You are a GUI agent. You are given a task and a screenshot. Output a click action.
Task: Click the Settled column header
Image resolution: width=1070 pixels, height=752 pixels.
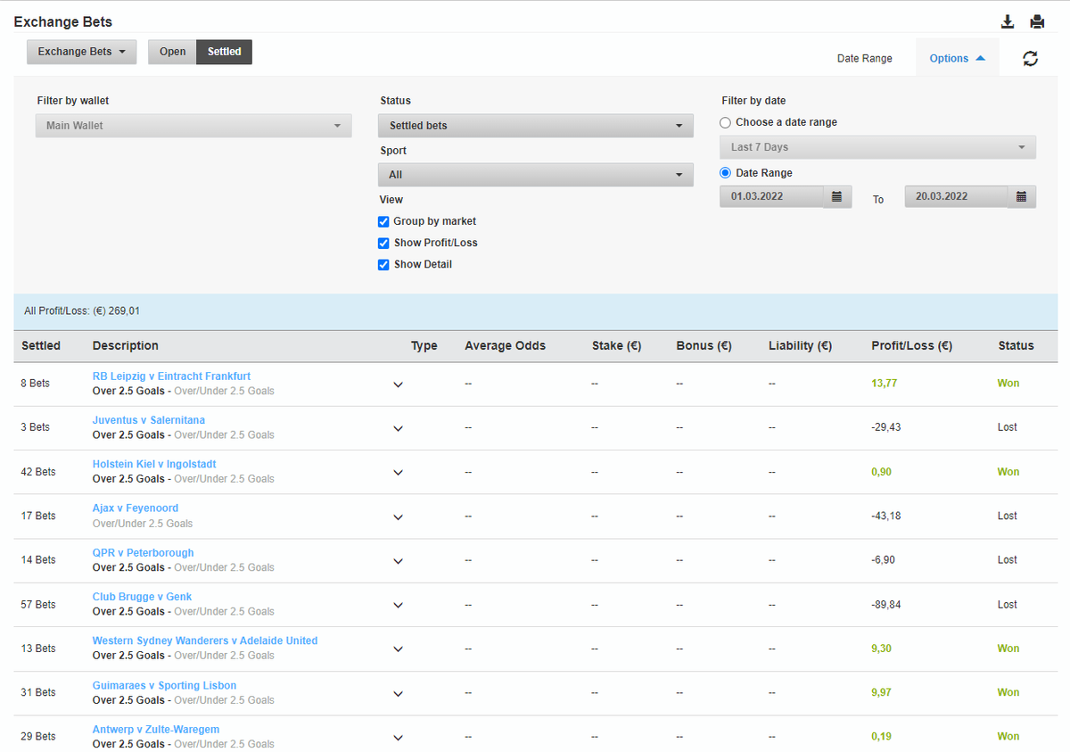click(41, 346)
